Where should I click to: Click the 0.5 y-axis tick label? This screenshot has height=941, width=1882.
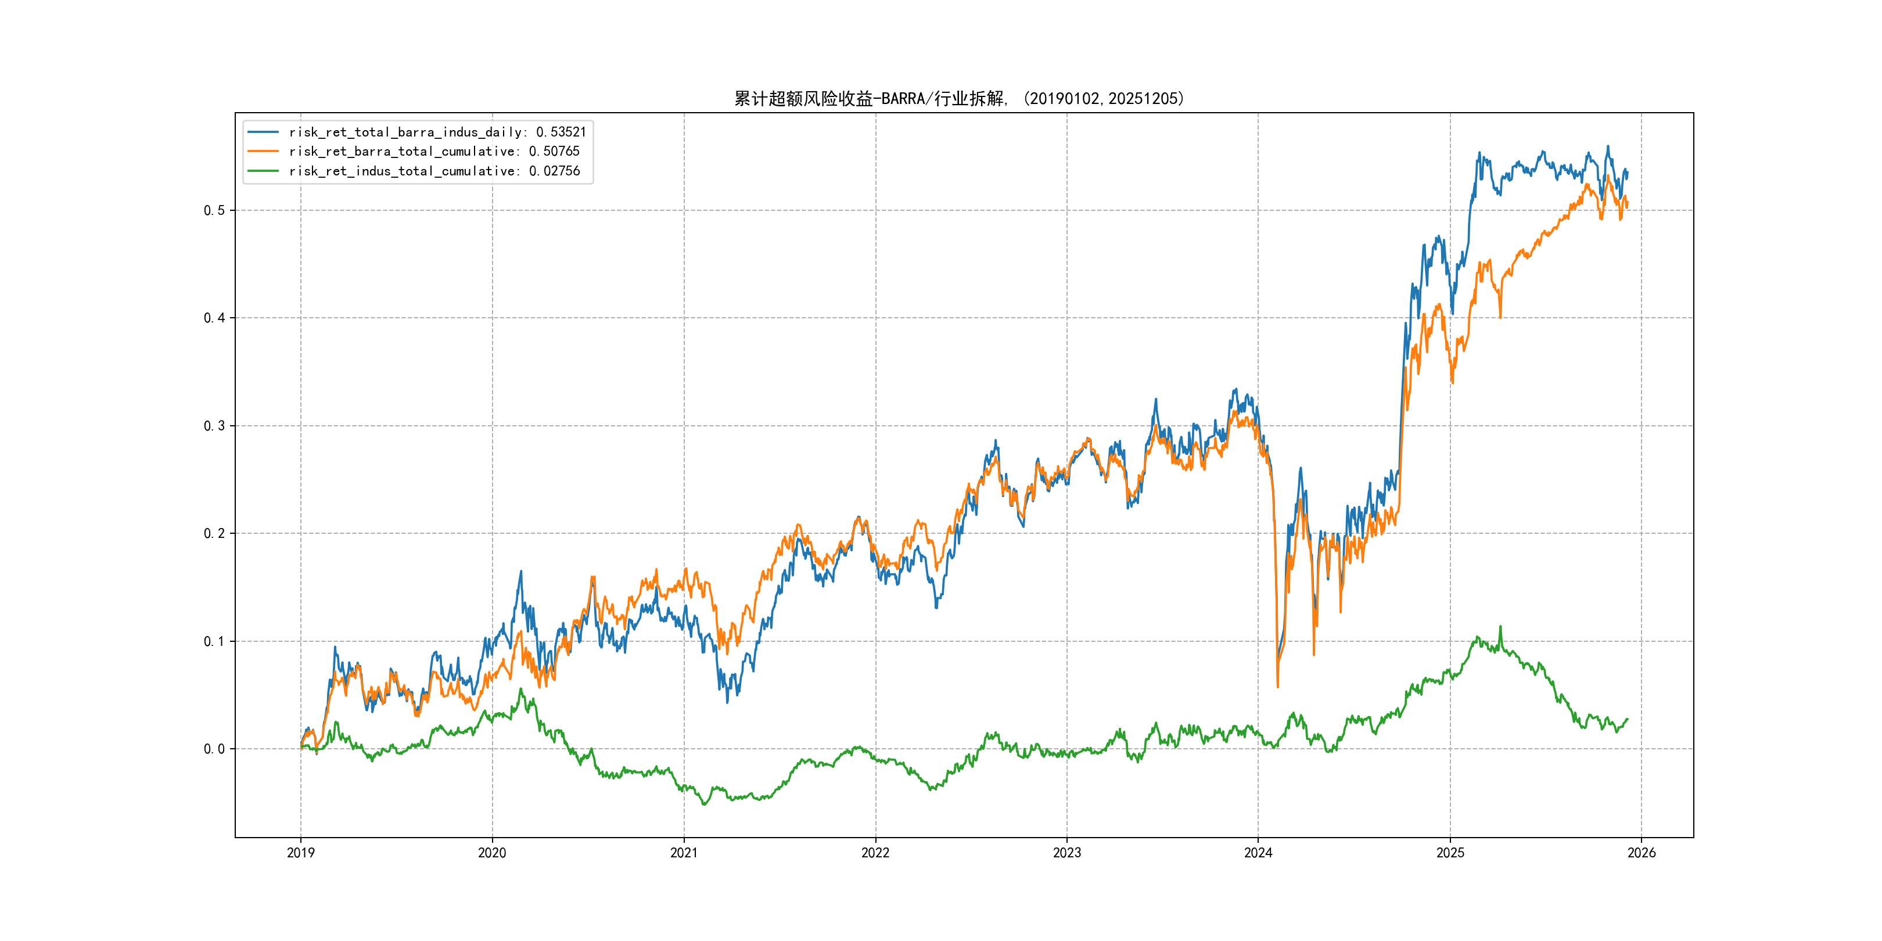[214, 210]
